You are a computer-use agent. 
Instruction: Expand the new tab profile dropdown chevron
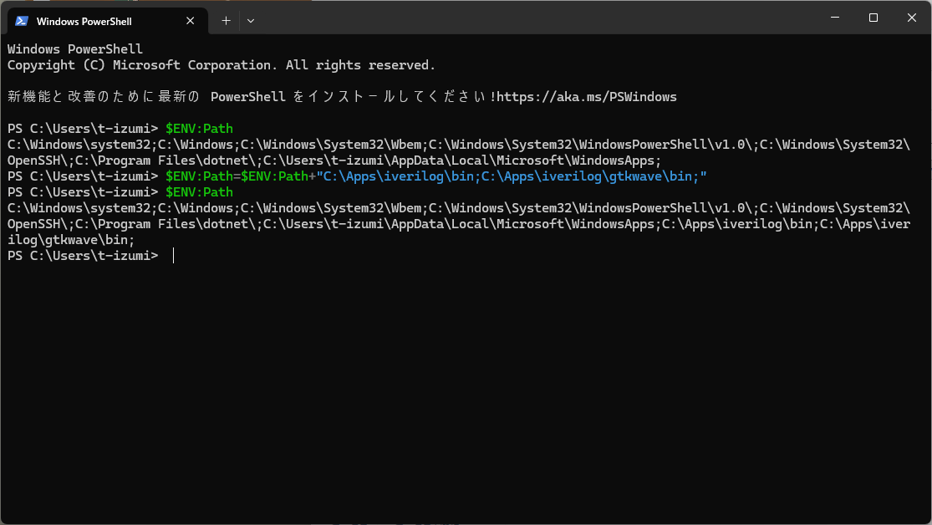pos(251,21)
